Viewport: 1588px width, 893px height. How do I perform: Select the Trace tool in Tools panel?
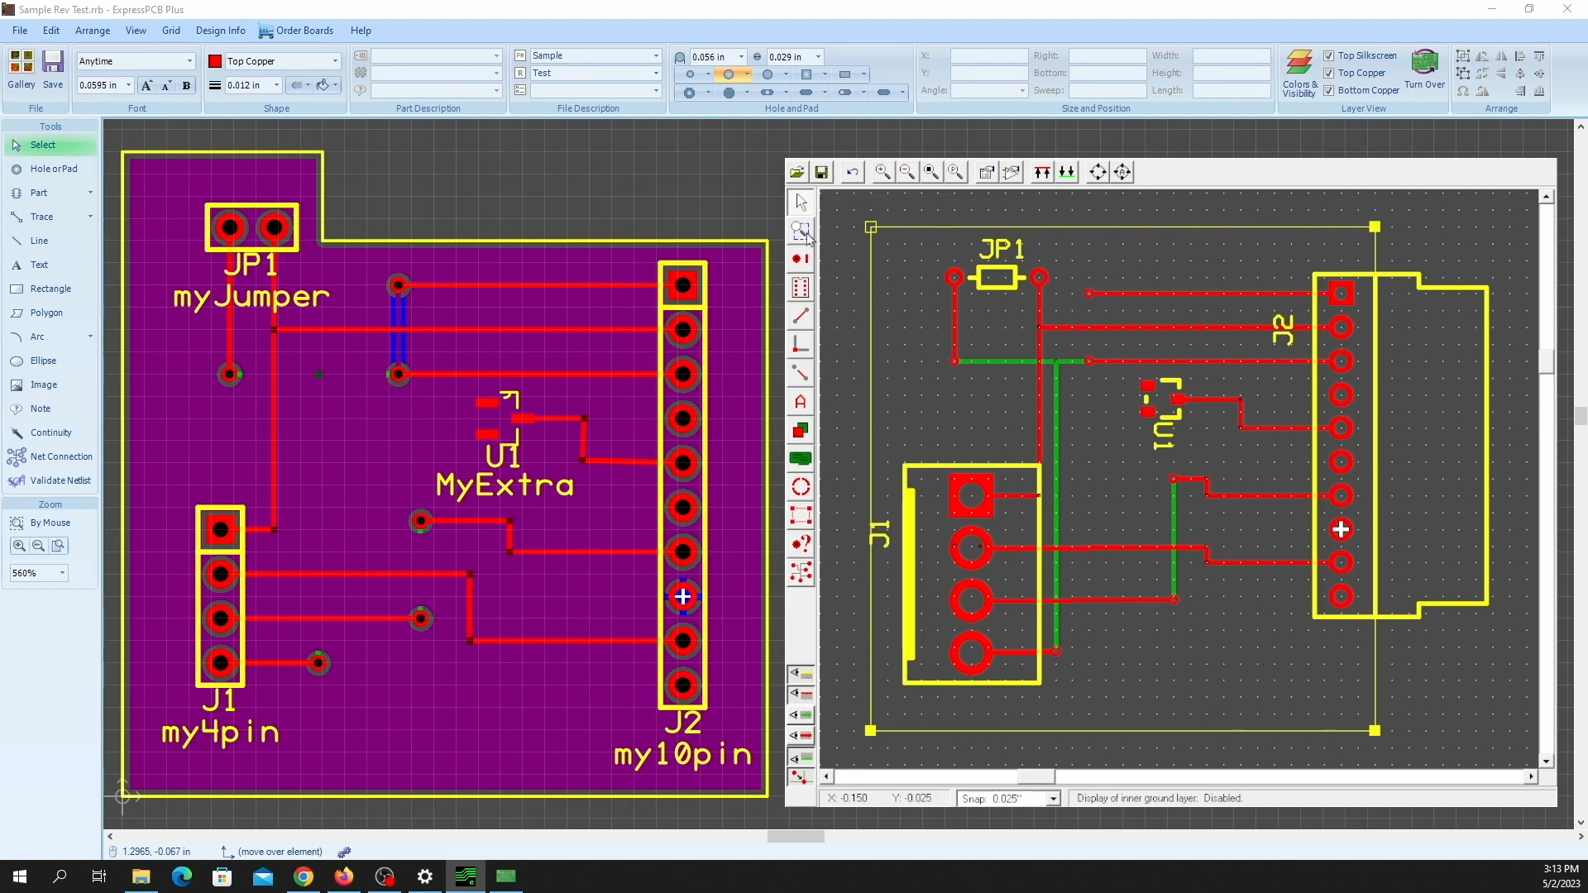pos(50,217)
